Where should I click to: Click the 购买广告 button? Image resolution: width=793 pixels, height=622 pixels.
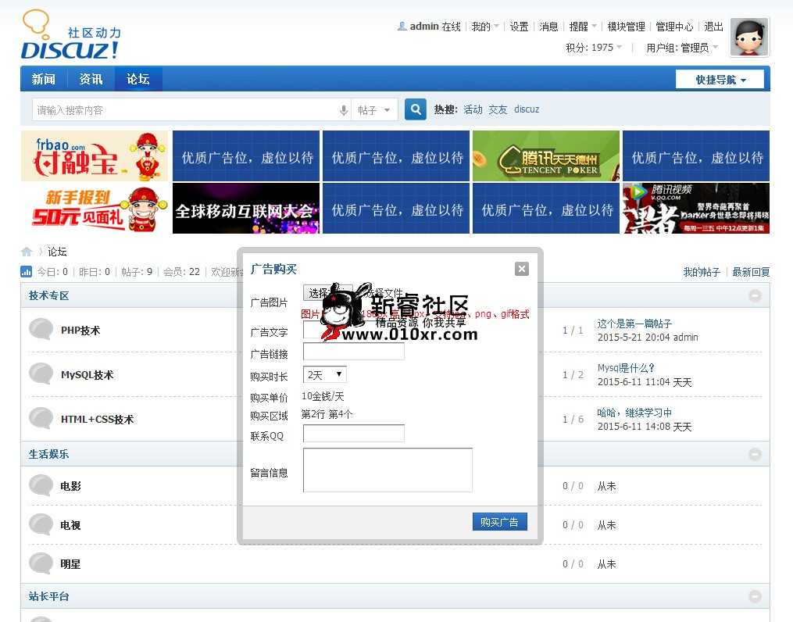[x=499, y=522]
